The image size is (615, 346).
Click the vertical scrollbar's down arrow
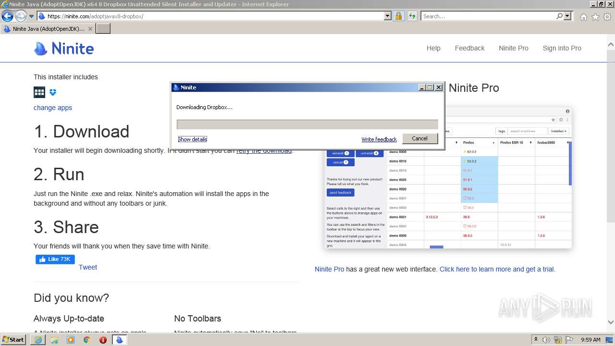[611, 322]
